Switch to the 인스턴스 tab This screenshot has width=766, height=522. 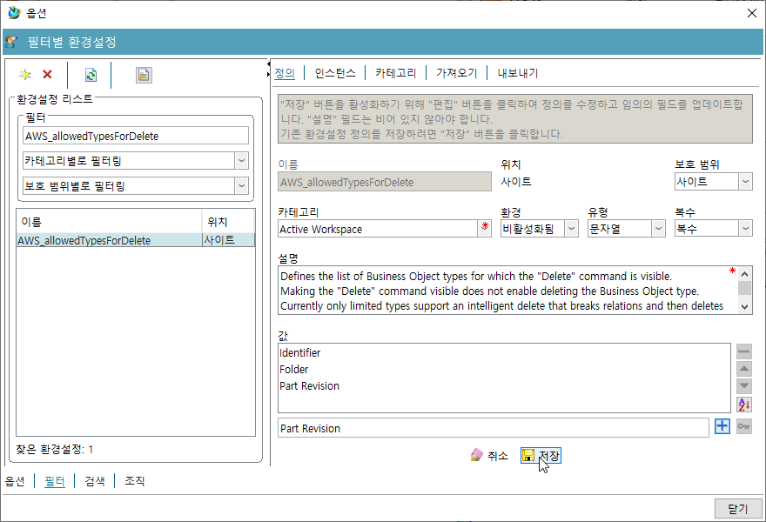pyautogui.click(x=335, y=73)
